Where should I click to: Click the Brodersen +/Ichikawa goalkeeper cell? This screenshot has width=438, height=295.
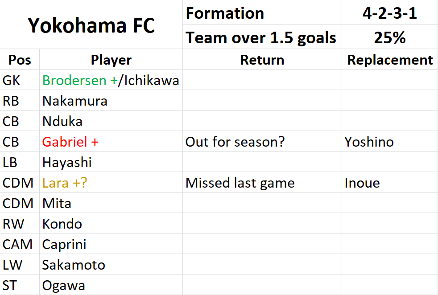point(111,80)
